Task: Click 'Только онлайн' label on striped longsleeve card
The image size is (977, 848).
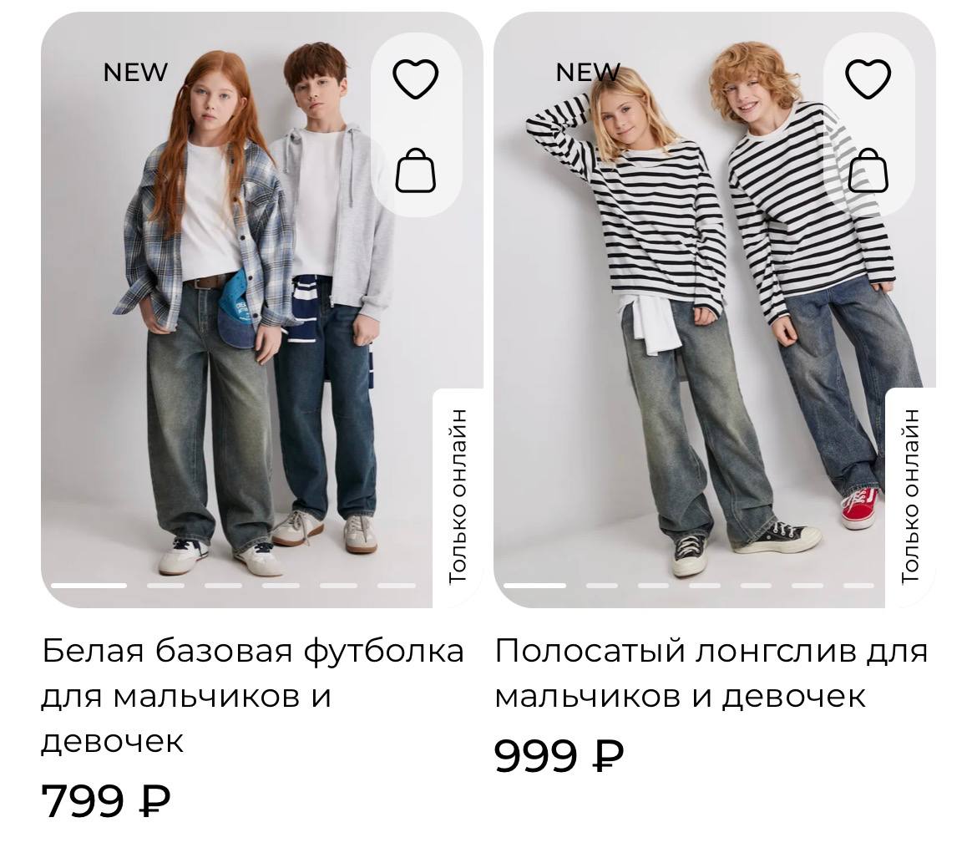Action: coord(910,497)
